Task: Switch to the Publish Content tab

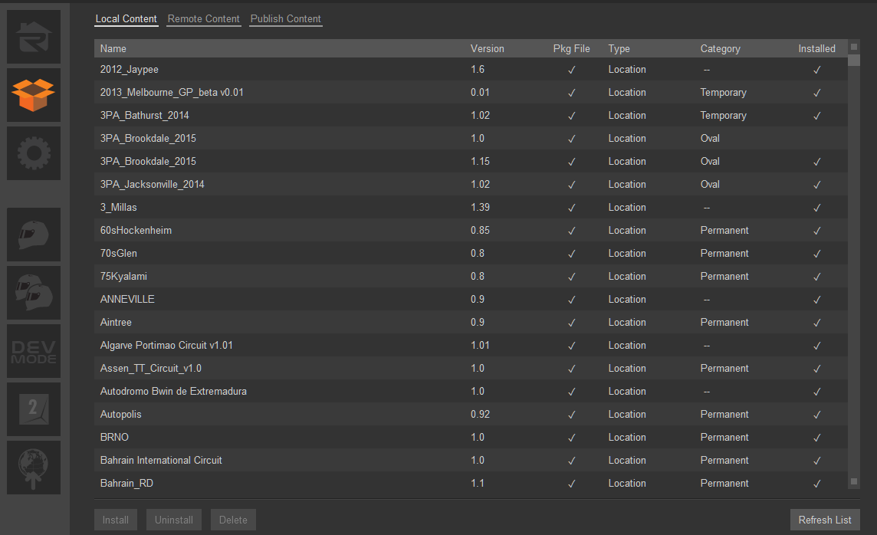Action: coord(285,19)
